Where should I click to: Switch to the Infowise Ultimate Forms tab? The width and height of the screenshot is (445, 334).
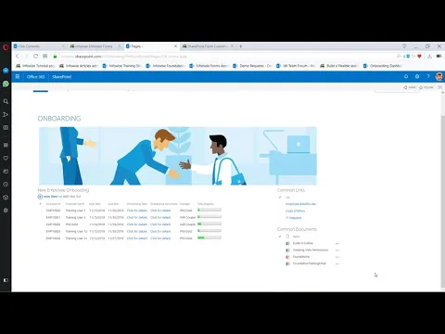pos(95,46)
